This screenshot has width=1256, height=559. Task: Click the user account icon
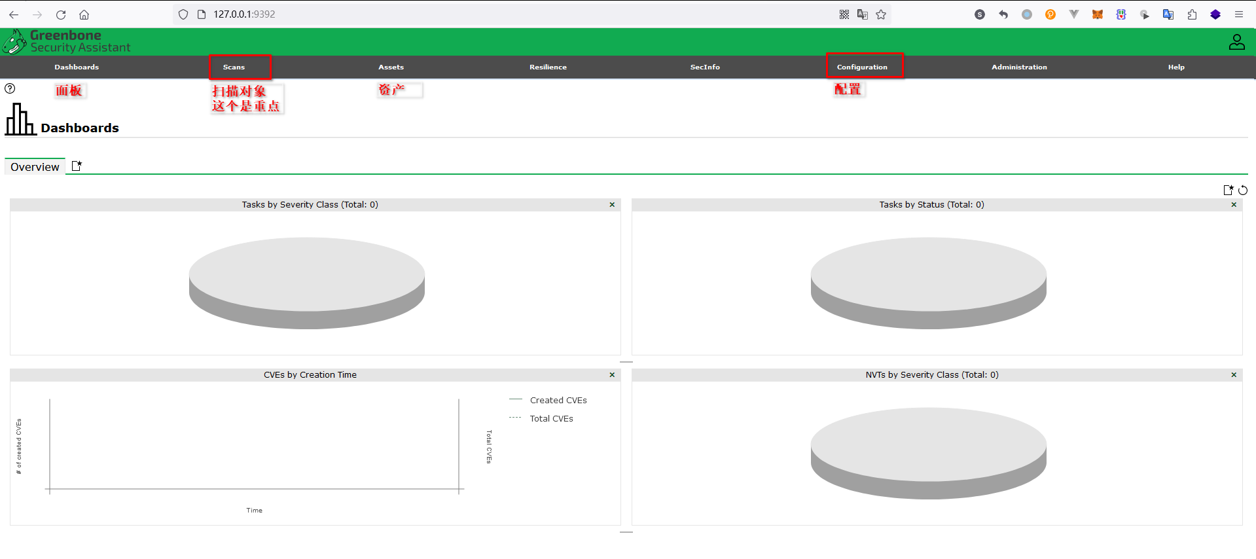click(x=1236, y=43)
